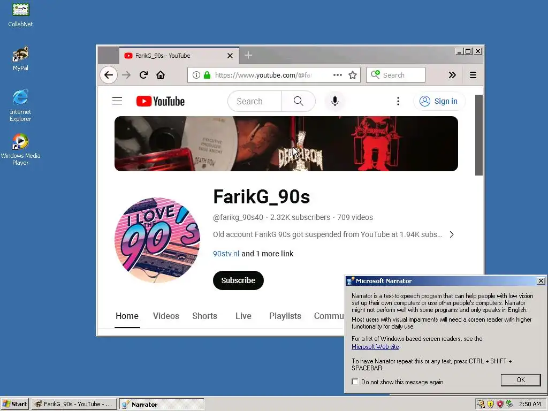Open the Windows Start menu
The height and width of the screenshot is (411, 548).
(14, 405)
